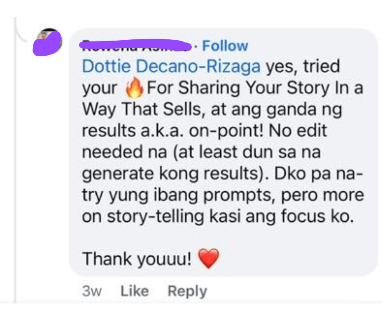This screenshot has height=320, width=382.
Task: Reply to this comment
Action: coord(187,291)
